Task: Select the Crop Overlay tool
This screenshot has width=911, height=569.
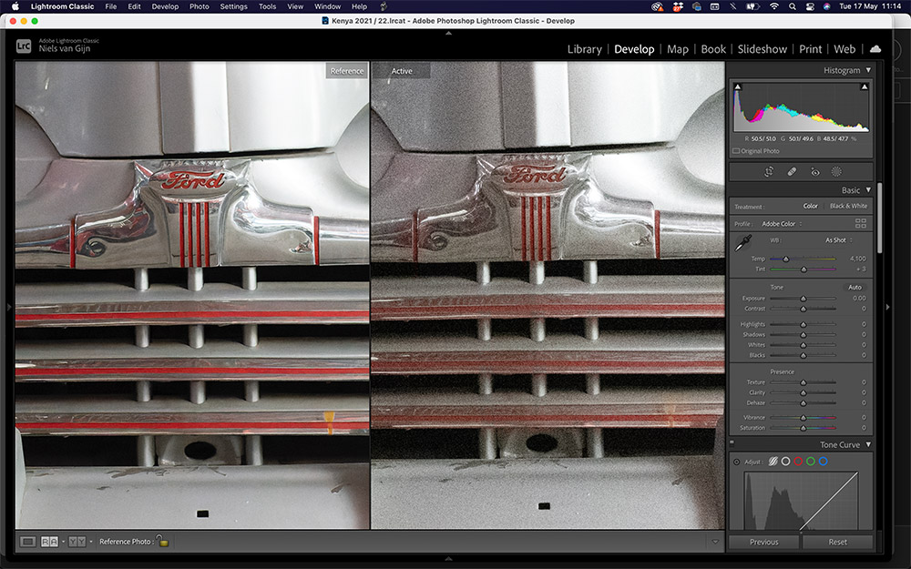Action: click(769, 172)
